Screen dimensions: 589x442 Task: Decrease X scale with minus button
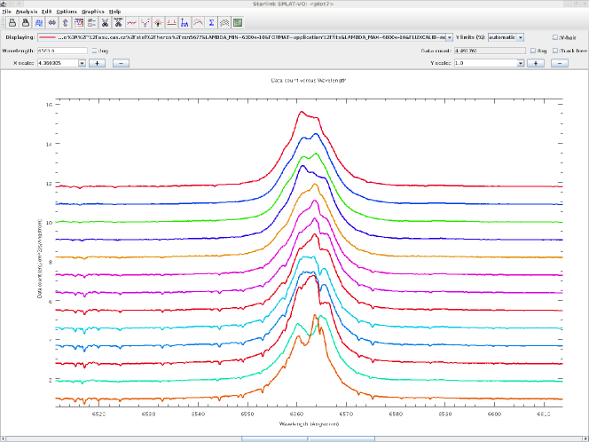coord(121,63)
